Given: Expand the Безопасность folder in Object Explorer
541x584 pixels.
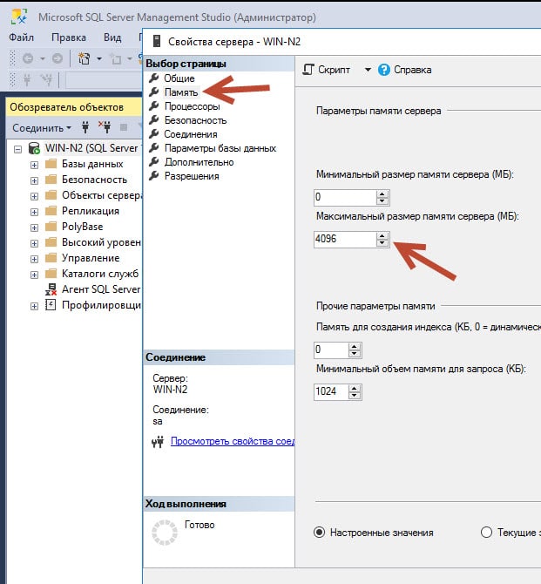Looking at the screenshot, I should (34, 180).
